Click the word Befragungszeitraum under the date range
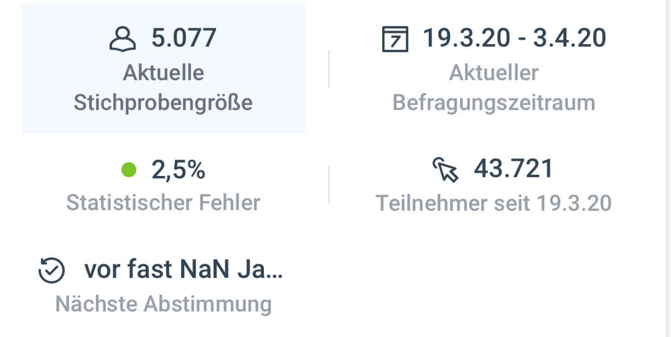This screenshot has height=337, width=671. pyautogui.click(x=494, y=103)
